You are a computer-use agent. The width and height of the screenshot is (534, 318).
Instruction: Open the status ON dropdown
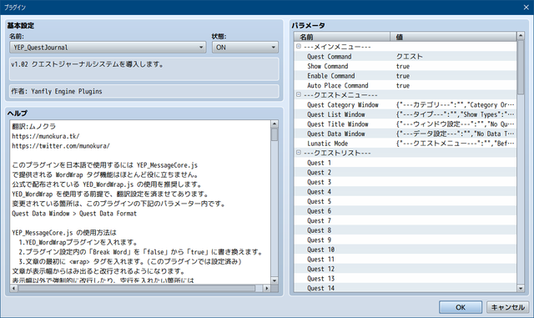[x=244, y=48]
